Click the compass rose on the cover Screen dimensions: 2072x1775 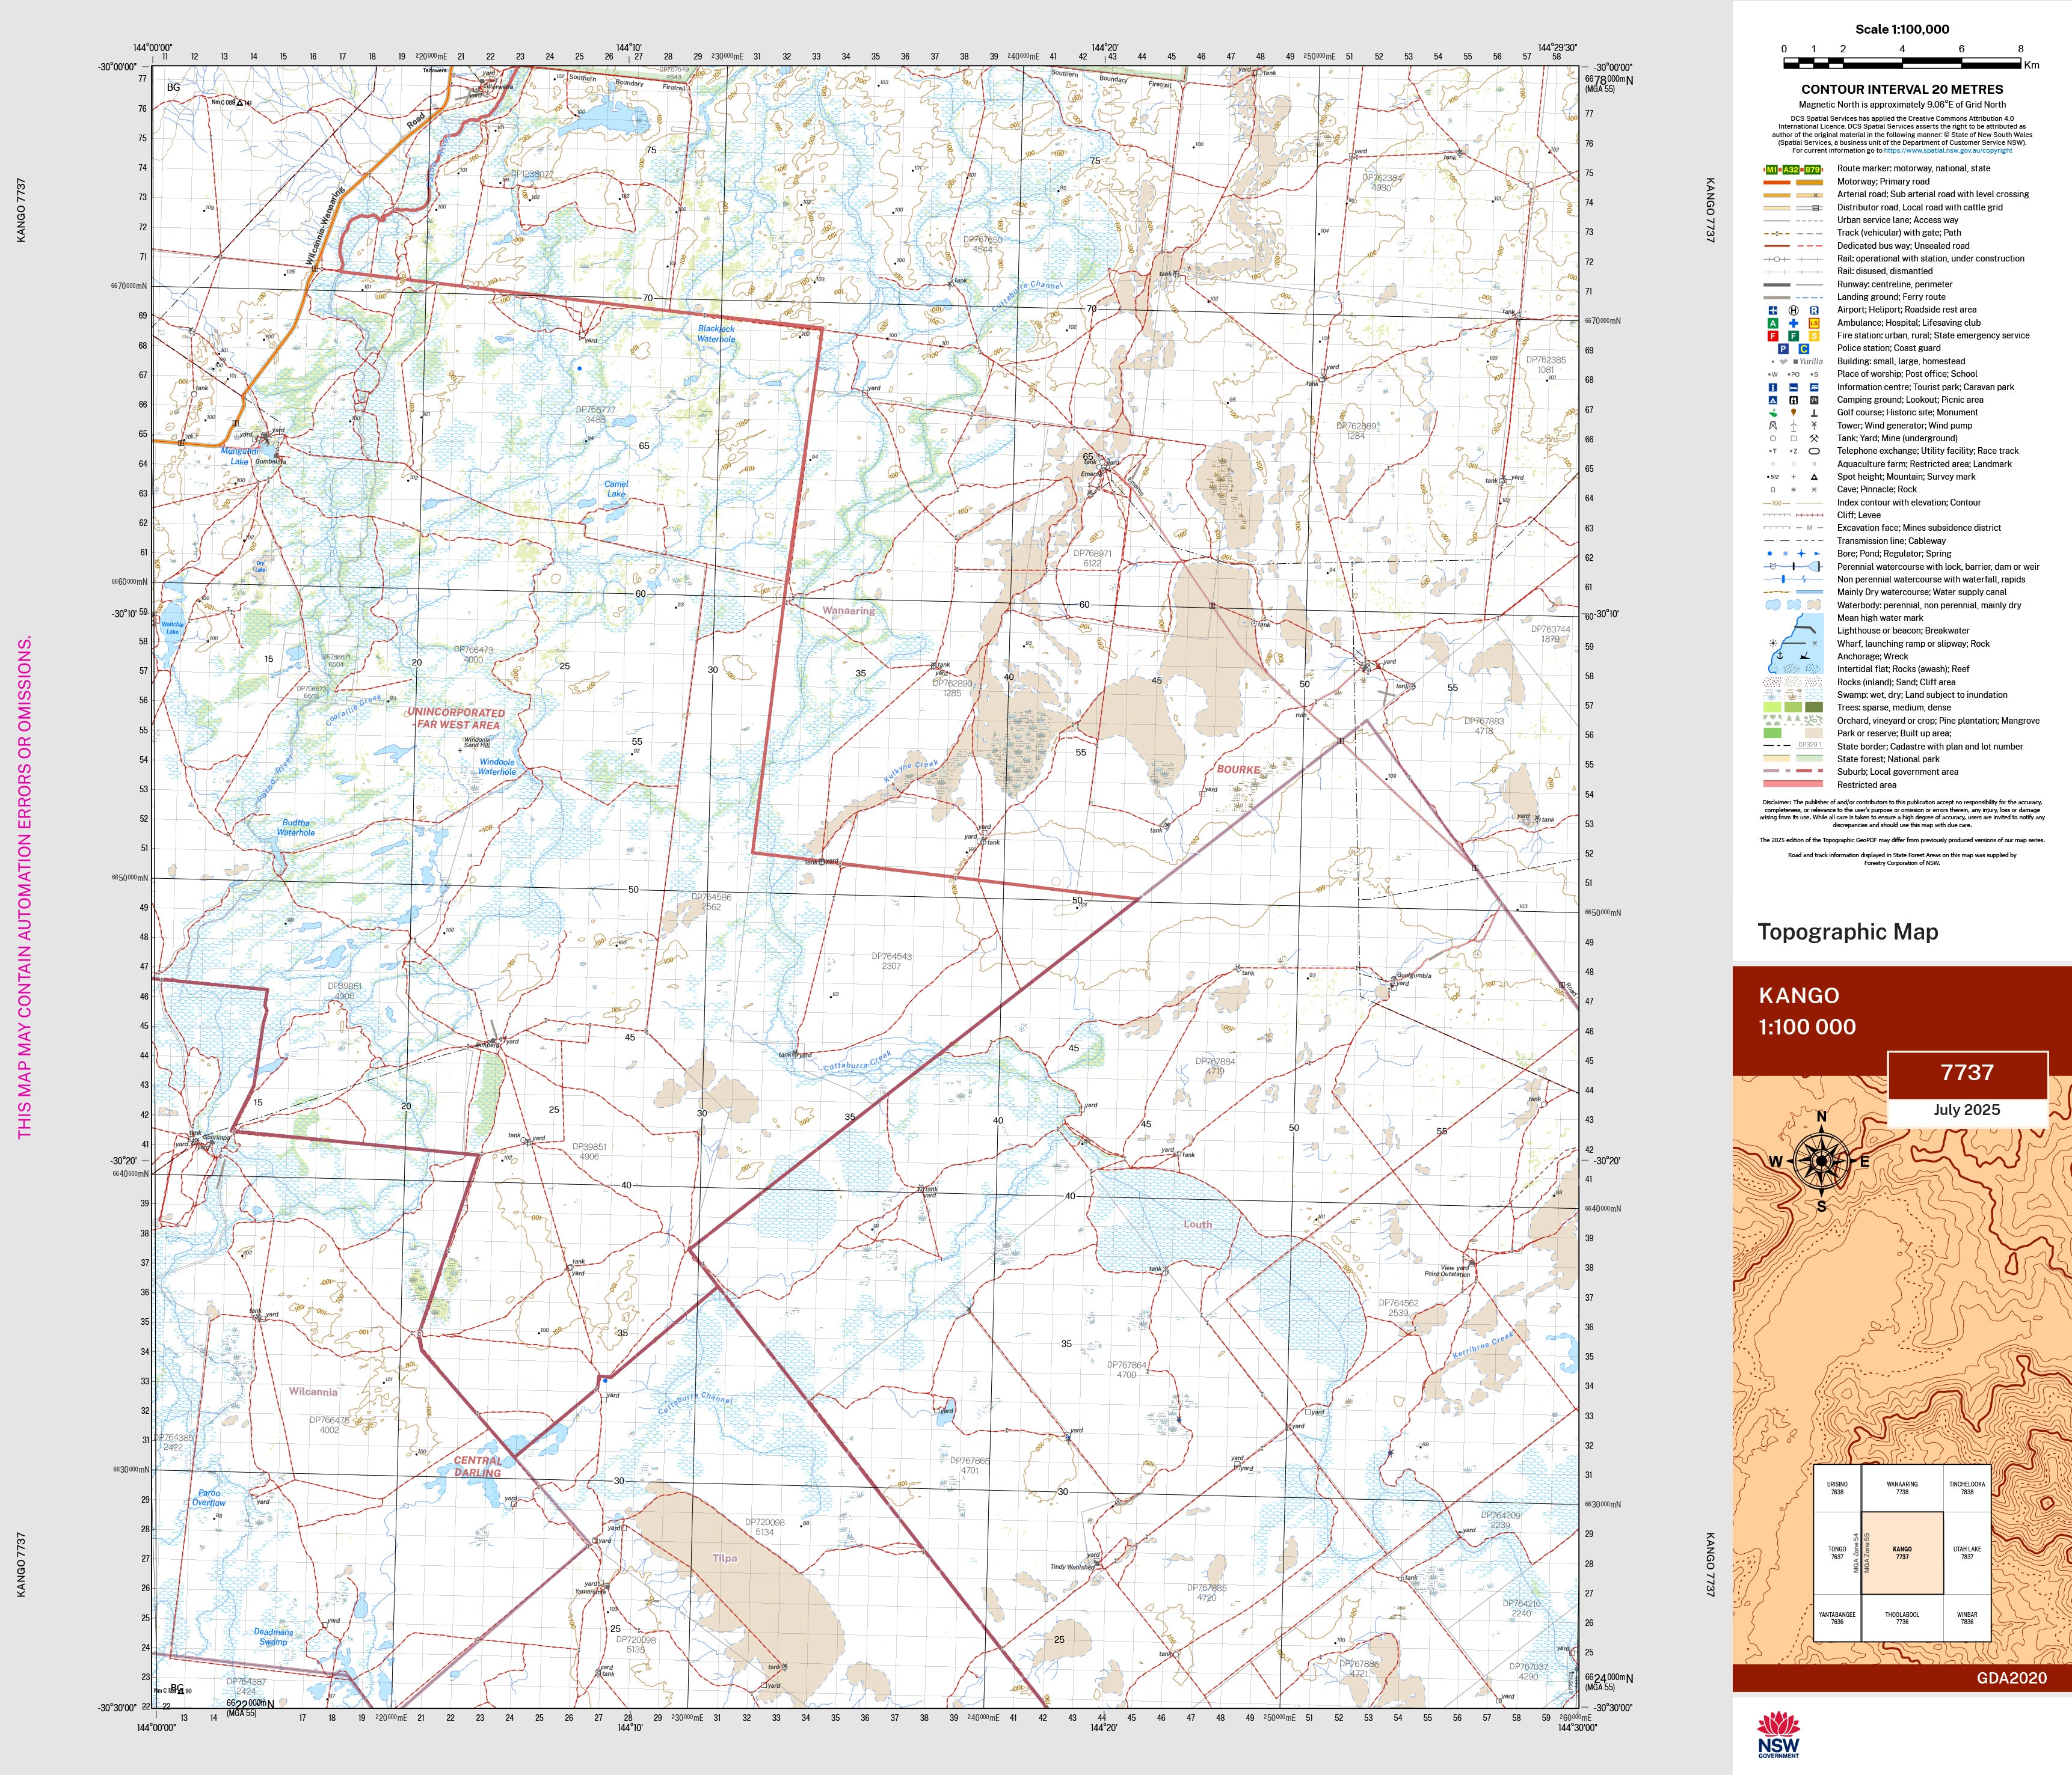click(x=1821, y=1160)
